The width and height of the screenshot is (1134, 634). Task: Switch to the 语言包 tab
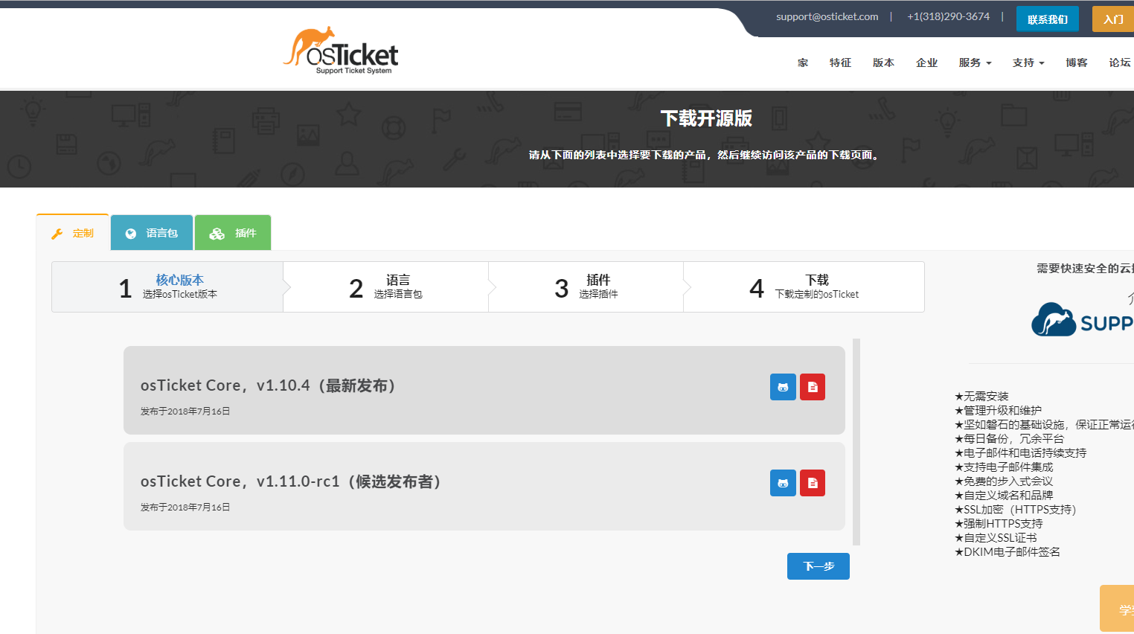[x=152, y=233]
